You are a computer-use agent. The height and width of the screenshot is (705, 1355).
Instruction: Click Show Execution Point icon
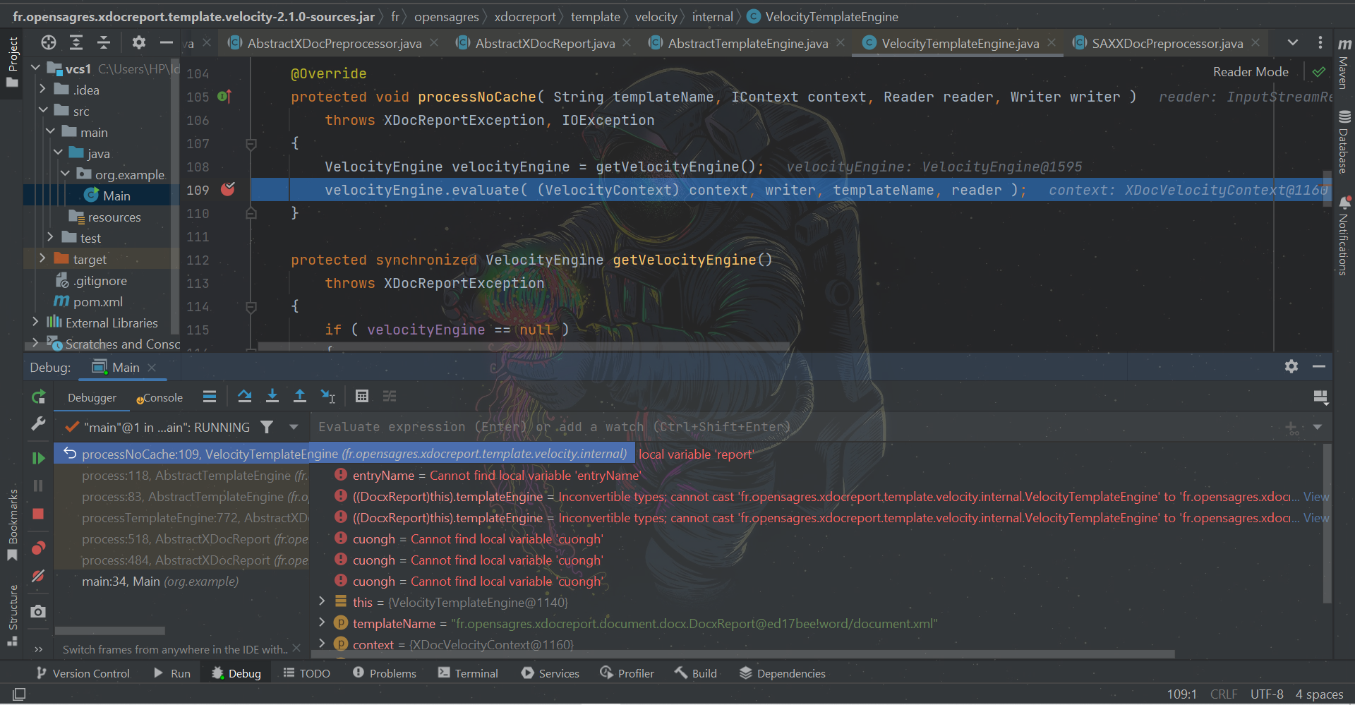coord(210,397)
